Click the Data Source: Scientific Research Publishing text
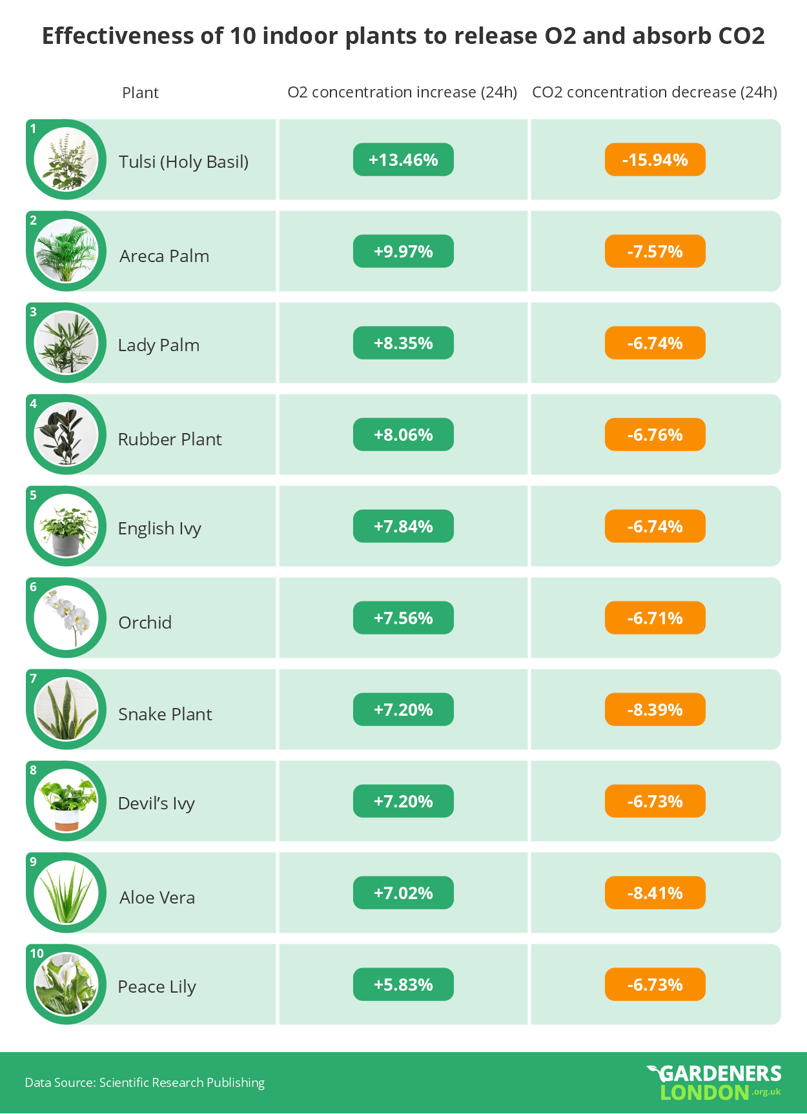807x1114 pixels. click(145, 1082)
